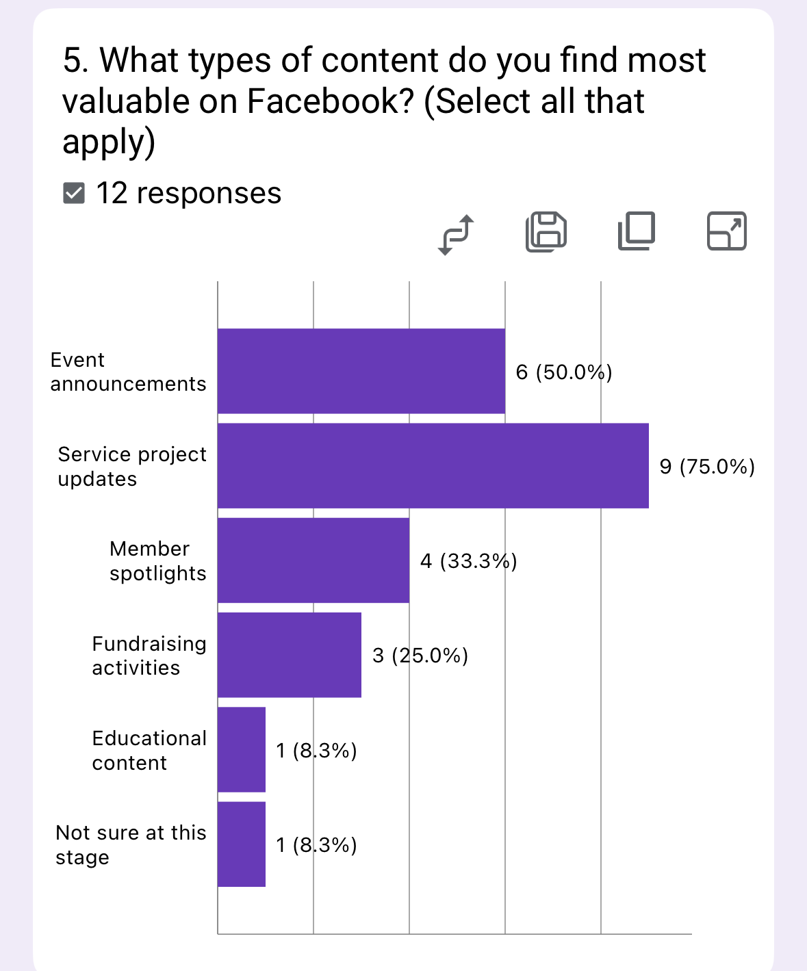Viewport: 807px width, 971px height.
Task: Select the Fundraising activities bar
Action: tap(290, 655)
